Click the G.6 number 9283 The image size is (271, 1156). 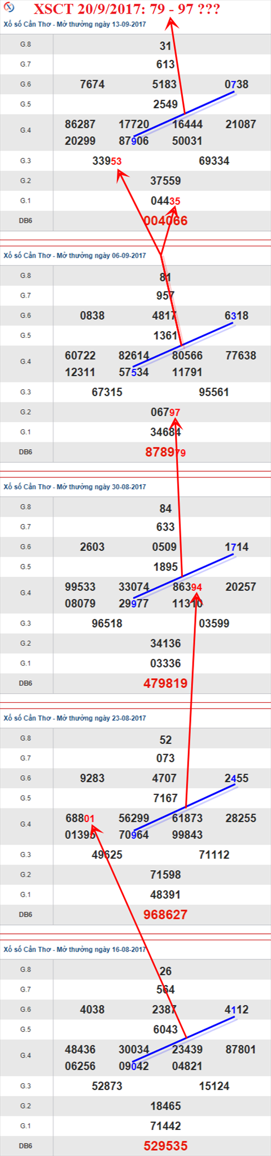click(x=93, y=778)
